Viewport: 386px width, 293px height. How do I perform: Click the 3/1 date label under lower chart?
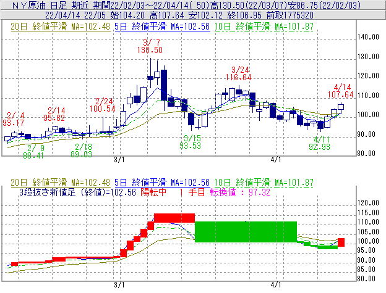(119, 285)
